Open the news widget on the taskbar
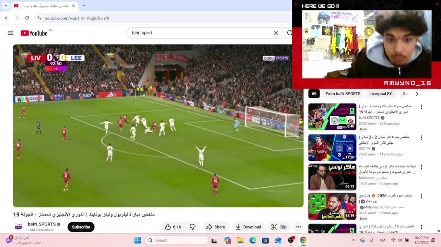The image size is (441, 247). pos(23,240)
